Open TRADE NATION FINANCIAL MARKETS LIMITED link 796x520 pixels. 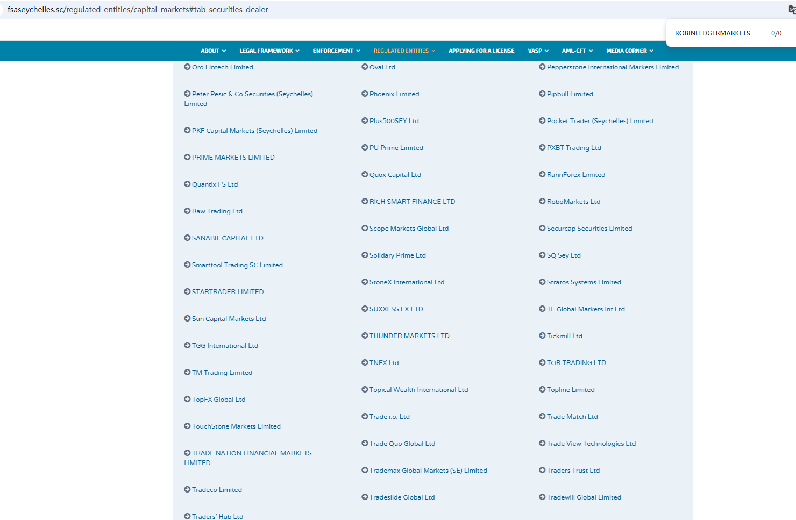pyautogui.click(x=248, y=458)
